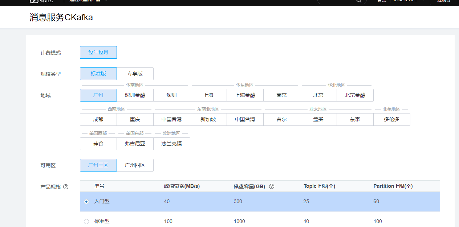This screenshot has width=459, height=227.
Task: Click the 可用区 field label
Action: point(48,165)
